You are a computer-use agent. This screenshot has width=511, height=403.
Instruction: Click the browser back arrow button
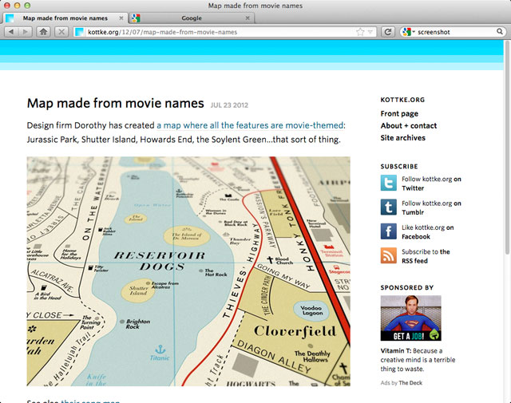(11, 32)
